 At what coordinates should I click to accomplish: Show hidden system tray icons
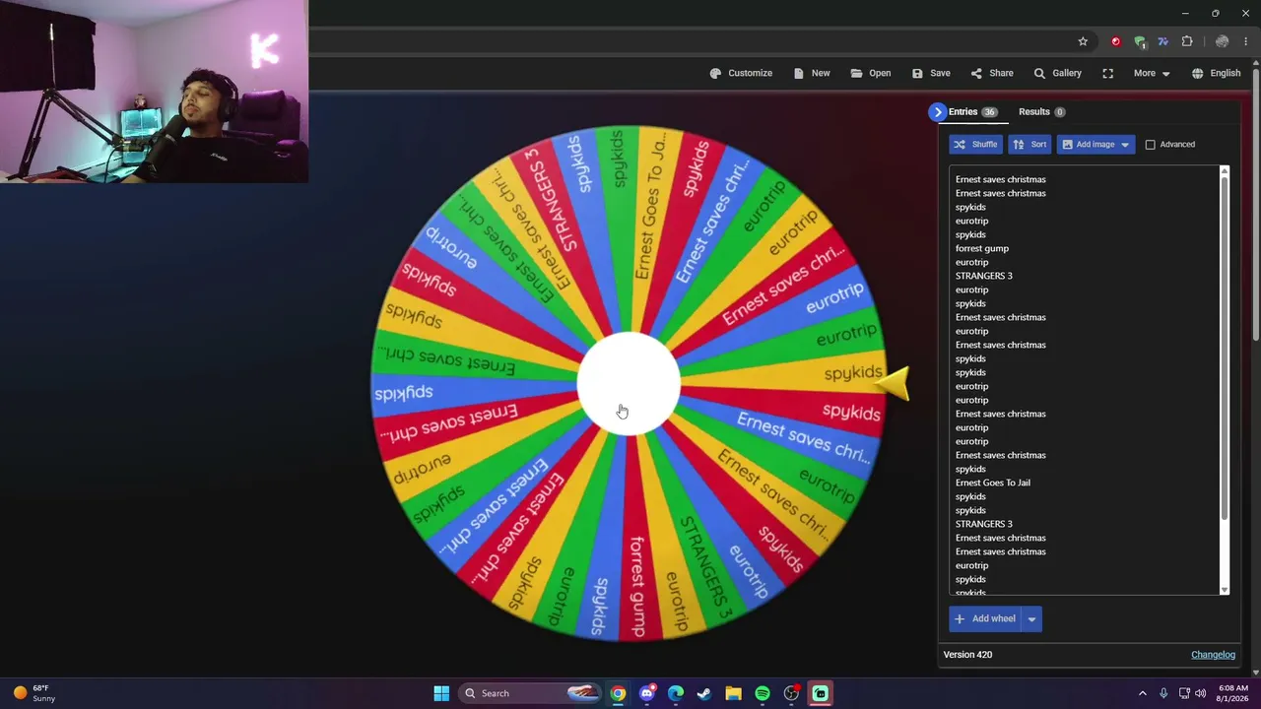point(1143,693)
